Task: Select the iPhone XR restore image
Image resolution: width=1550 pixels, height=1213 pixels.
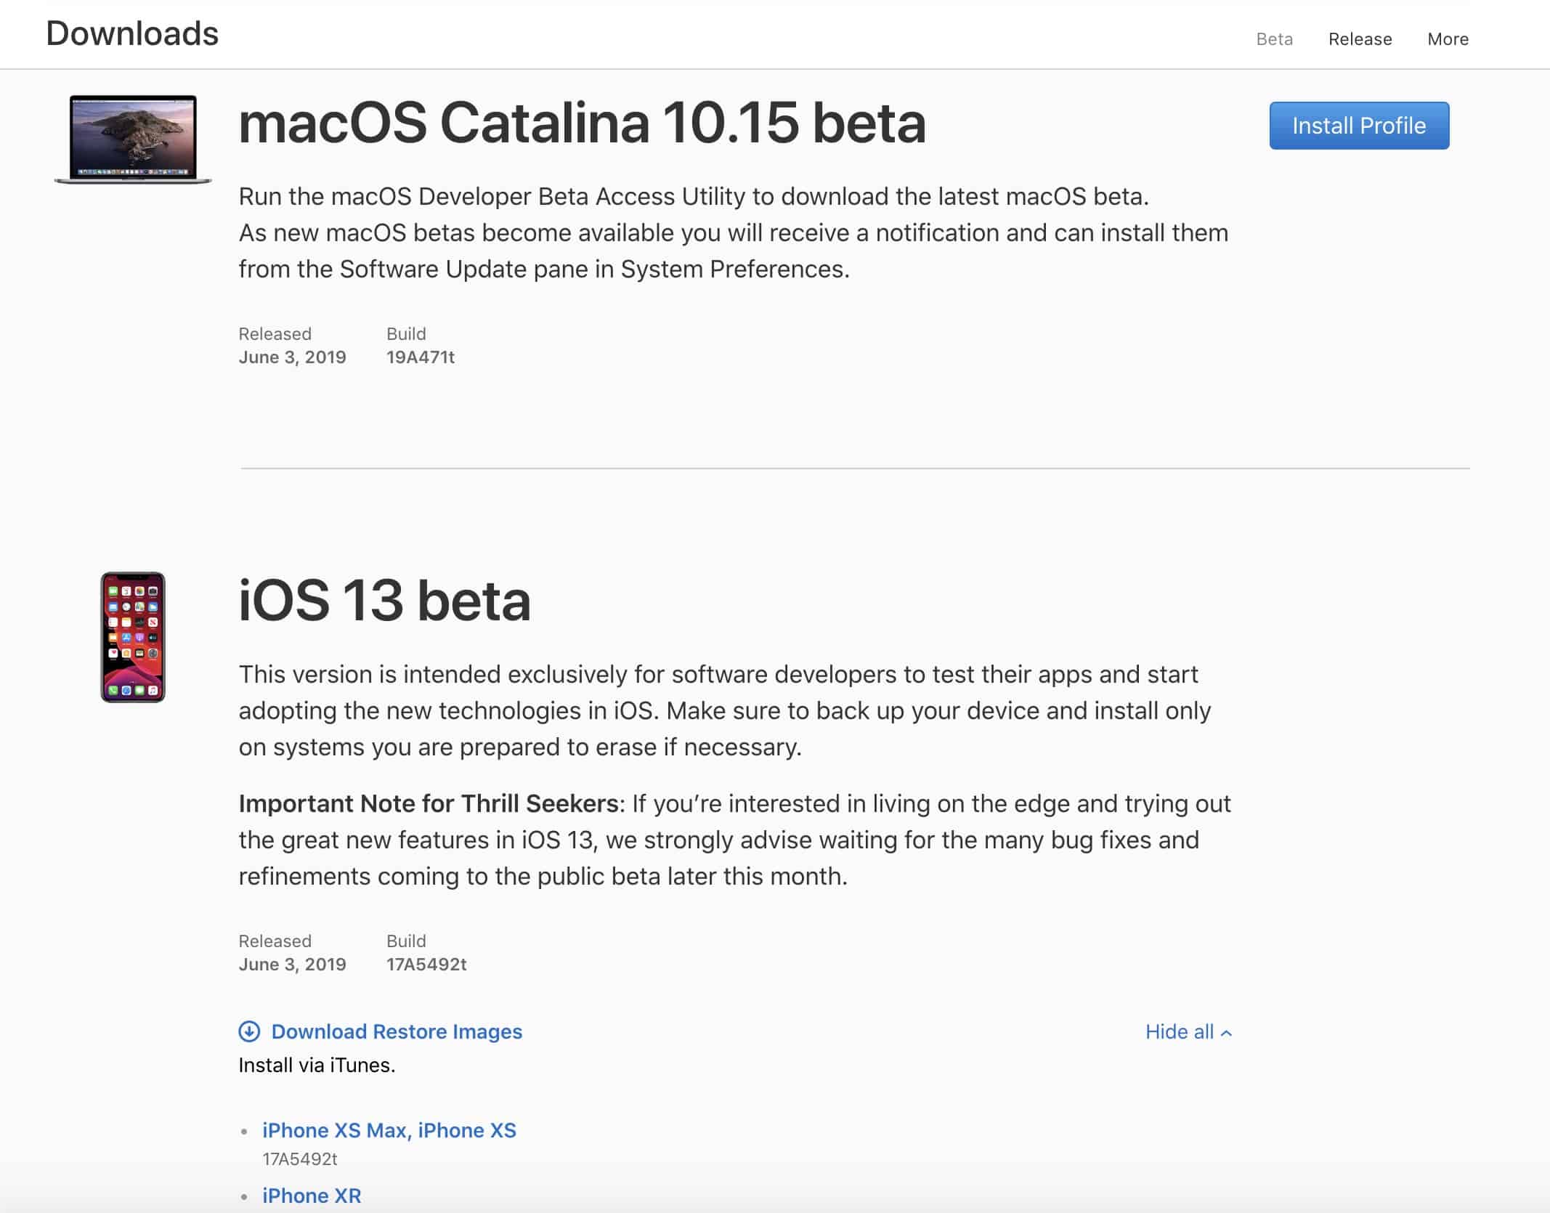Action: 312,1196
